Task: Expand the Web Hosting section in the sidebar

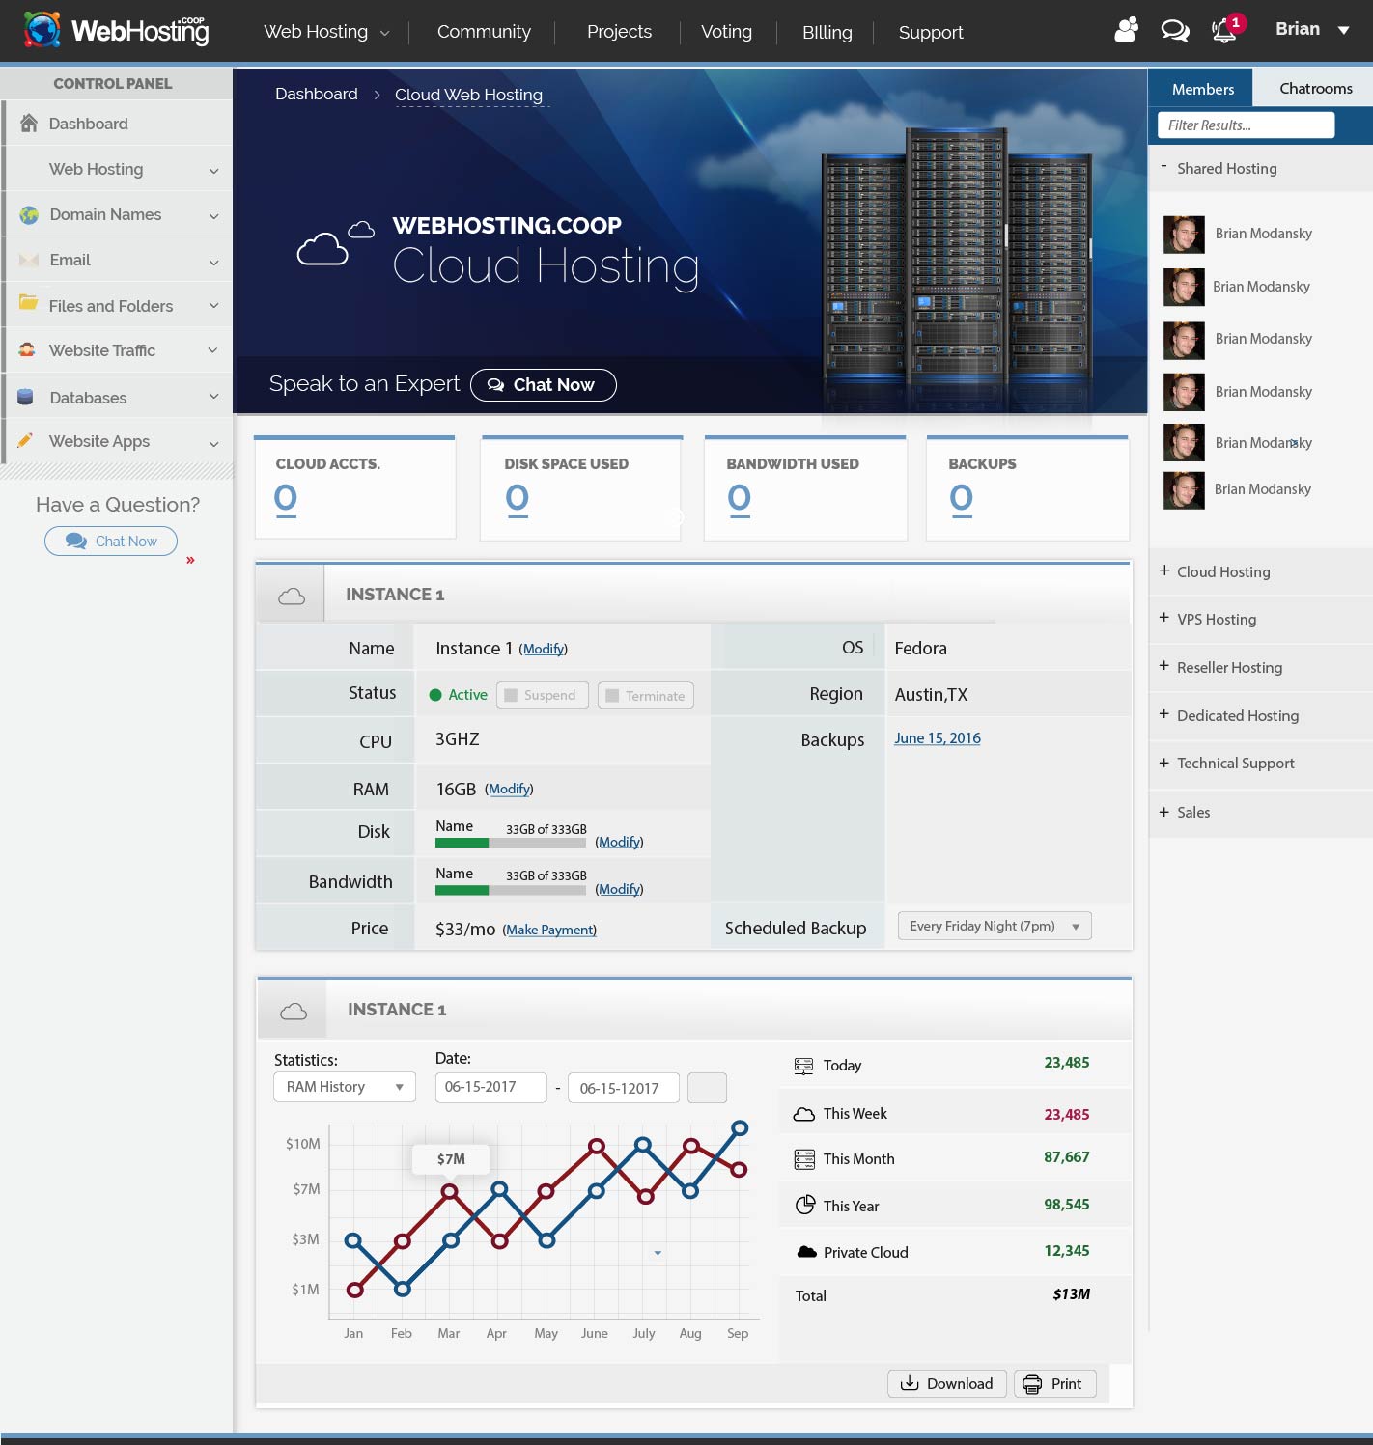Action: tap(213, 171)
